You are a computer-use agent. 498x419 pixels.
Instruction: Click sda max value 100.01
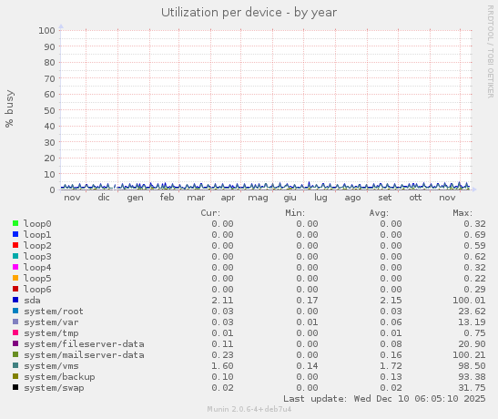click(469, 301)
